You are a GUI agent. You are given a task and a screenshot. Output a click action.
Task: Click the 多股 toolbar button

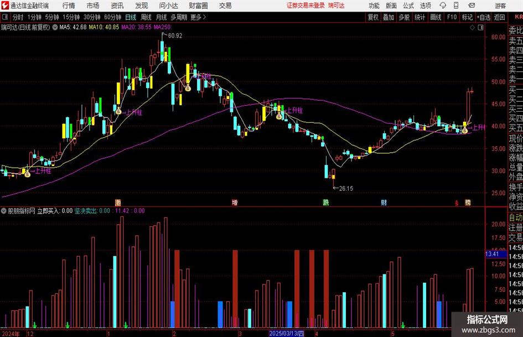[x=404, y=17]
